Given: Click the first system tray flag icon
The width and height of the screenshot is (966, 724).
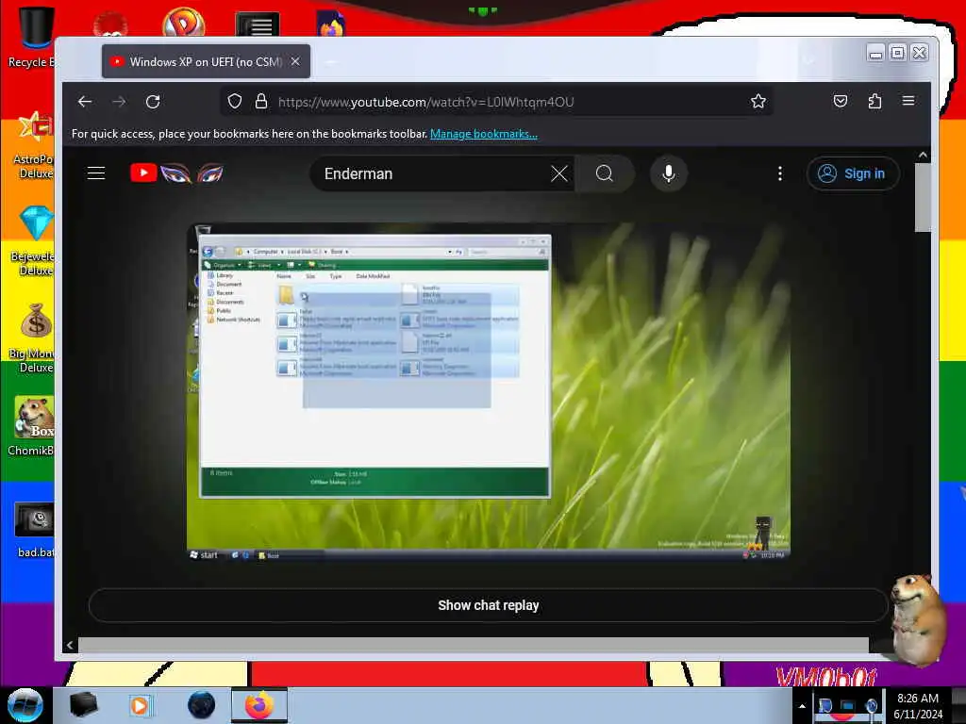Looking at the screenshot, I should (x=824, y=705).
